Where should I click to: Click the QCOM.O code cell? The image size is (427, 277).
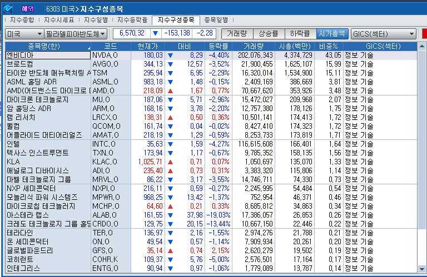(111, 127)
